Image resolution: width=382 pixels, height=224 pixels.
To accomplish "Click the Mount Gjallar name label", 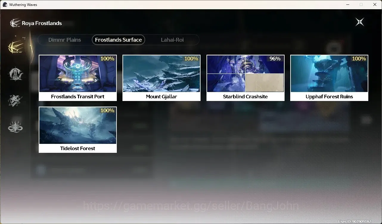I will [162, 97].
